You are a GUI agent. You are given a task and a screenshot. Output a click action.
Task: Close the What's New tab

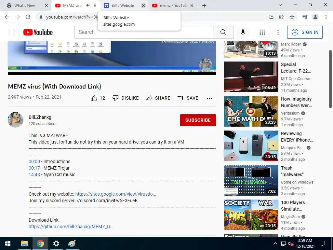click(47, 6)
